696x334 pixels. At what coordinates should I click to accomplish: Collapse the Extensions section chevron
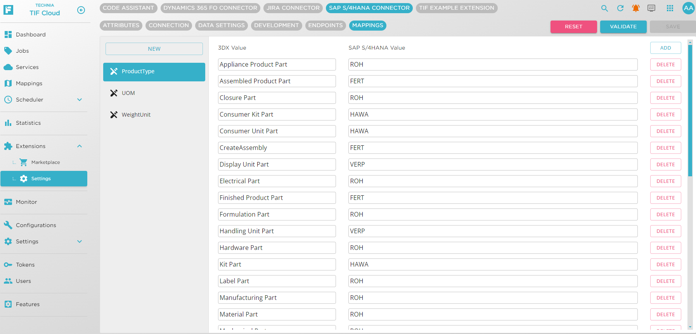pos(80,146)
